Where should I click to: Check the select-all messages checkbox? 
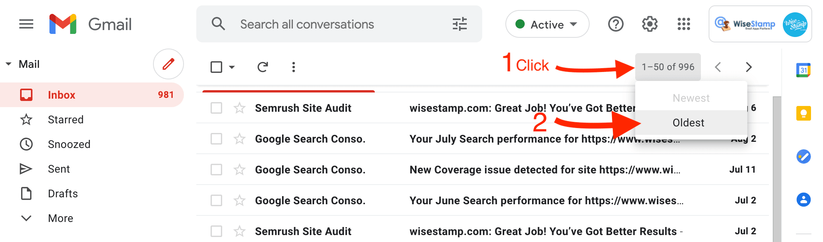(x=216, y=67)
